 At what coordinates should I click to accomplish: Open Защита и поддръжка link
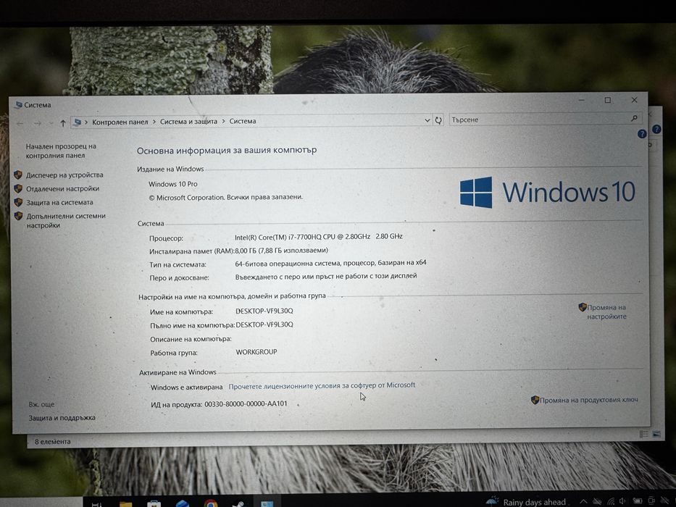62,418
